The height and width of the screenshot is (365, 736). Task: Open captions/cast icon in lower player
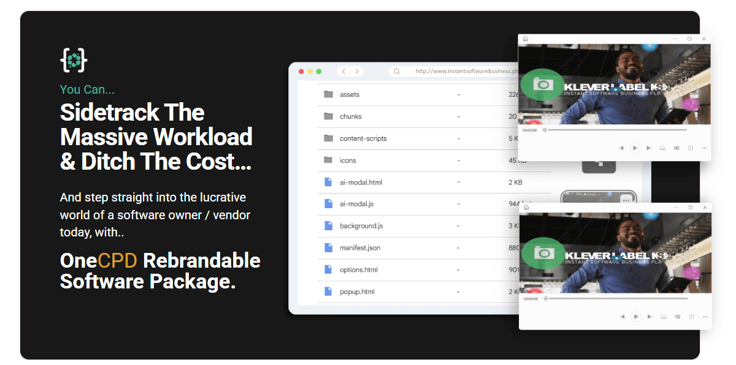coord(663,317)
